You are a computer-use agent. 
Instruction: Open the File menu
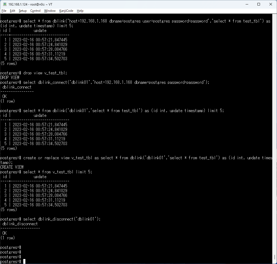(4, 11)
